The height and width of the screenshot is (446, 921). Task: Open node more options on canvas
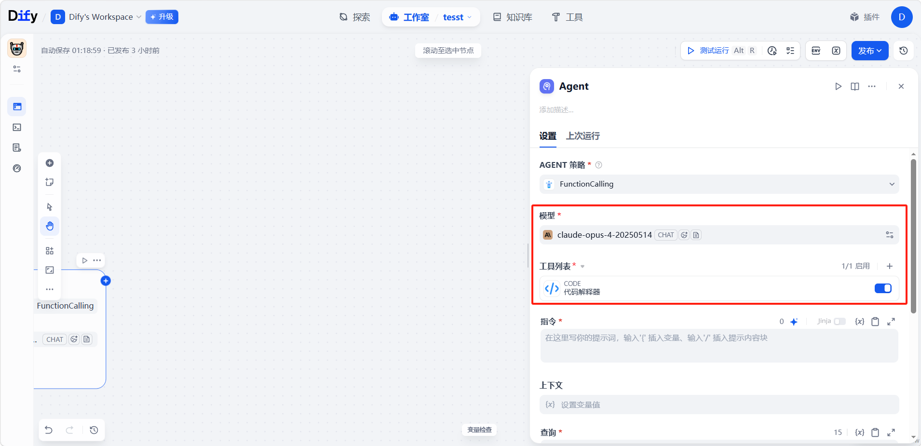(97, 260)
